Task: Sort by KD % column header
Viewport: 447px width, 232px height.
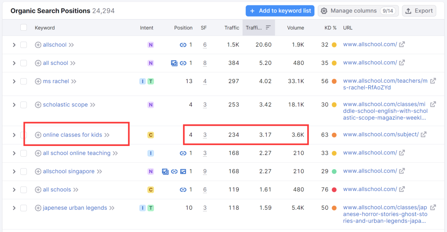Action: pyautogui.click(x=330, y=28)
